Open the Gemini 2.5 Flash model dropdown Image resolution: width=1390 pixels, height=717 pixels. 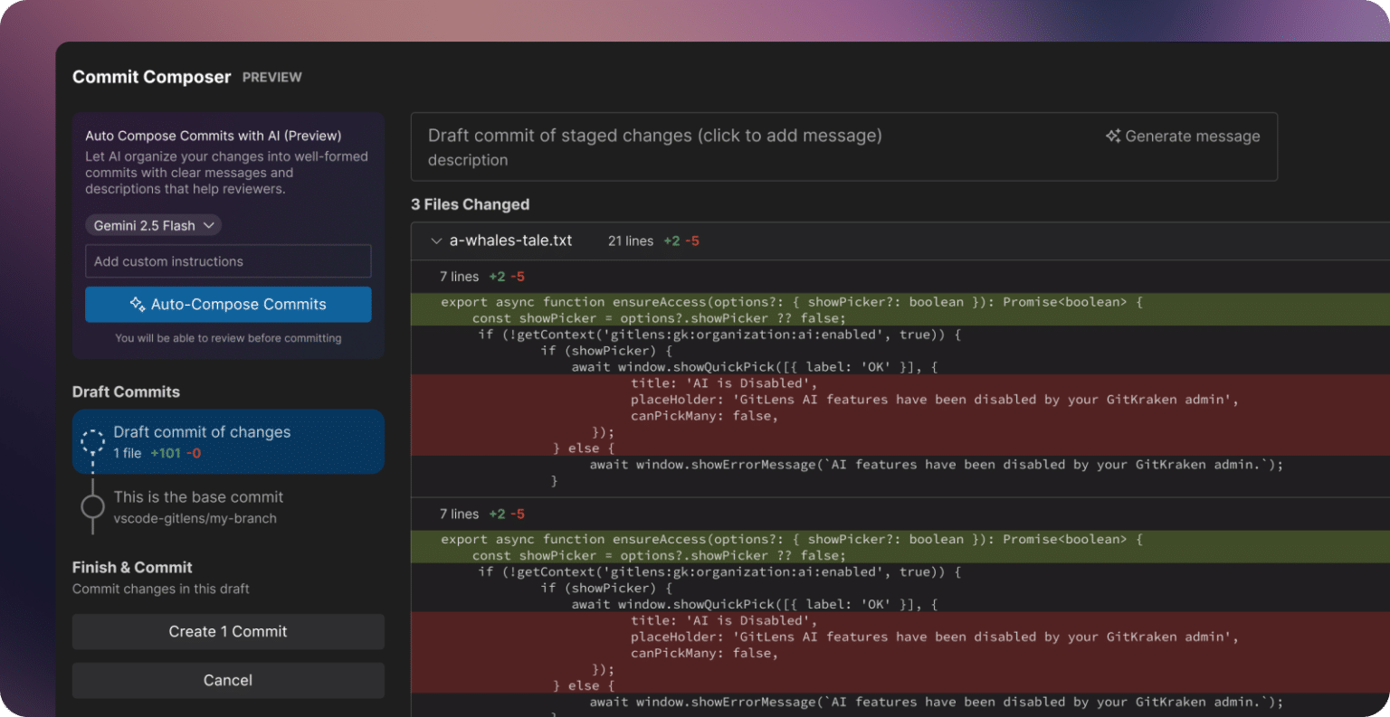tap(153, 225)
